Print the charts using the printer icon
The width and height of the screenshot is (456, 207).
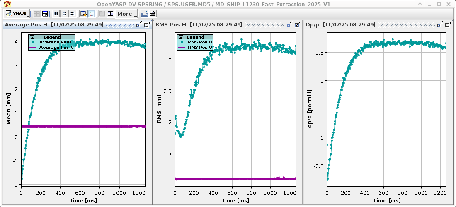pyautogui.click(x=153, y=14)
